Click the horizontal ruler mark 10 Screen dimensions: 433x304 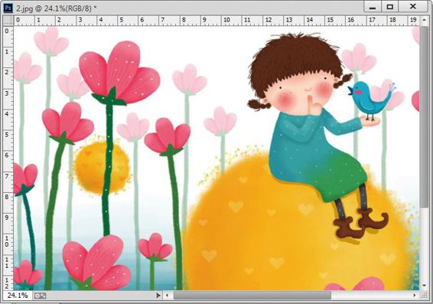point(226,20)
